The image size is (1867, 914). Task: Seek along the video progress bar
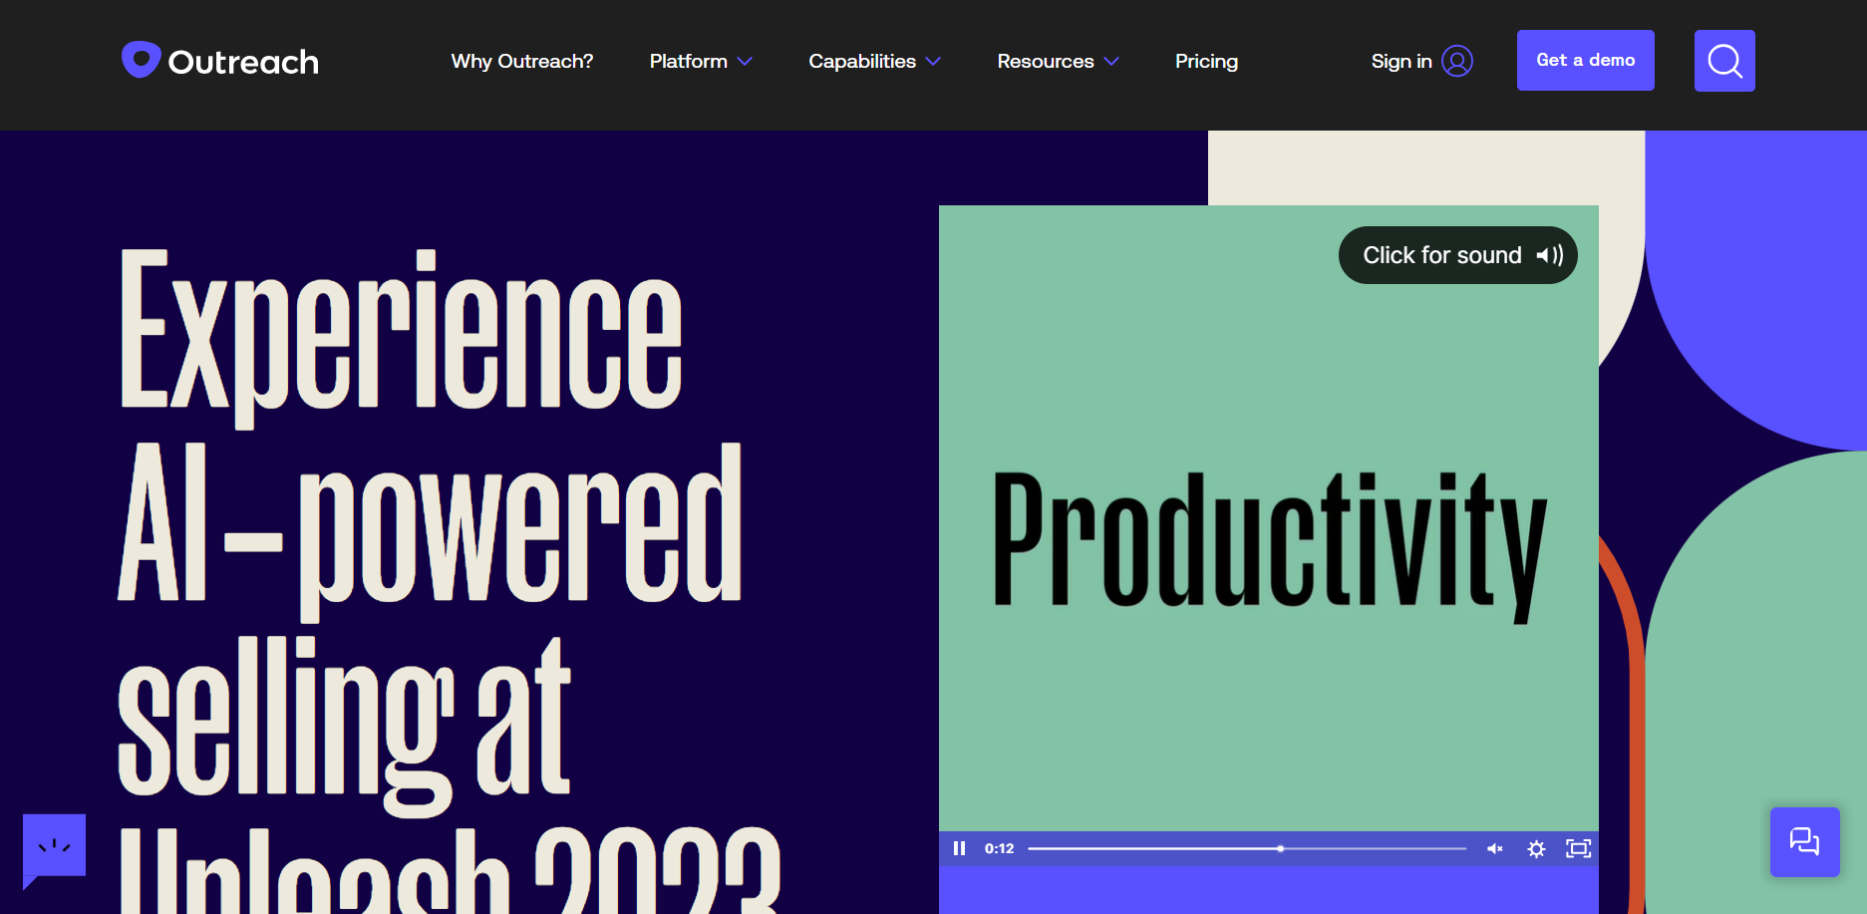1247,848
